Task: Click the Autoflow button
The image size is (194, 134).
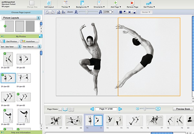Action: pos(29,41)
